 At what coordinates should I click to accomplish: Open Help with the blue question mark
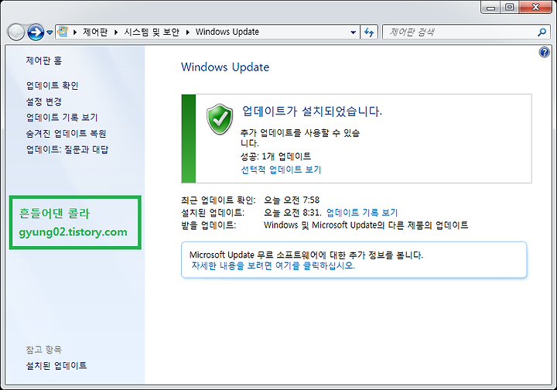click(544, 53)
